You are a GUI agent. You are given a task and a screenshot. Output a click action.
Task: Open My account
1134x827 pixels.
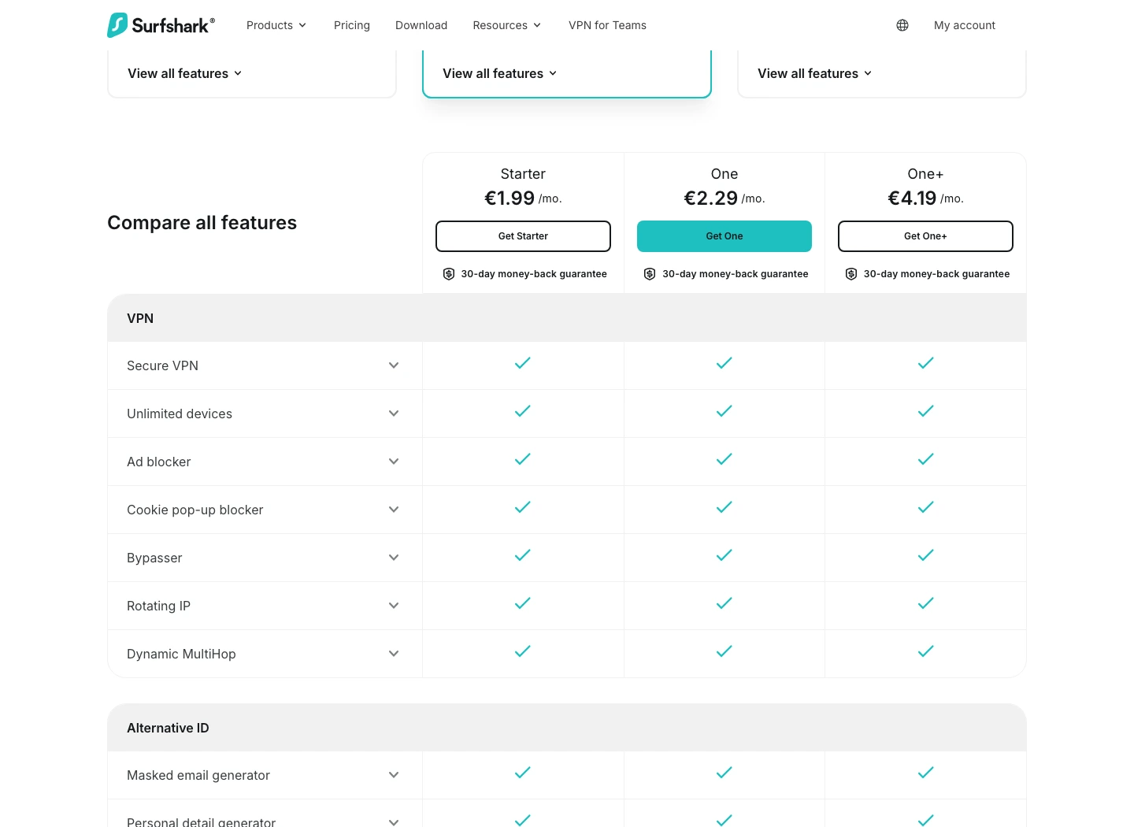tap(965, 25)
